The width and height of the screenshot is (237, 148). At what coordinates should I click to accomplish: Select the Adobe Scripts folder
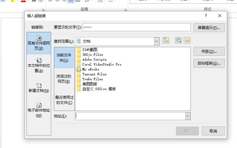tap(92, 59)
